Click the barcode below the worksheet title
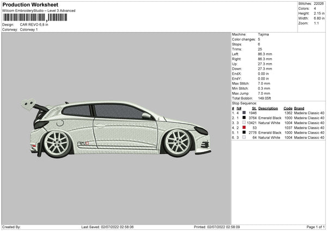 click(35, 17)
